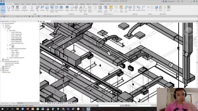Select the Ramp tool

coord(72,8)
